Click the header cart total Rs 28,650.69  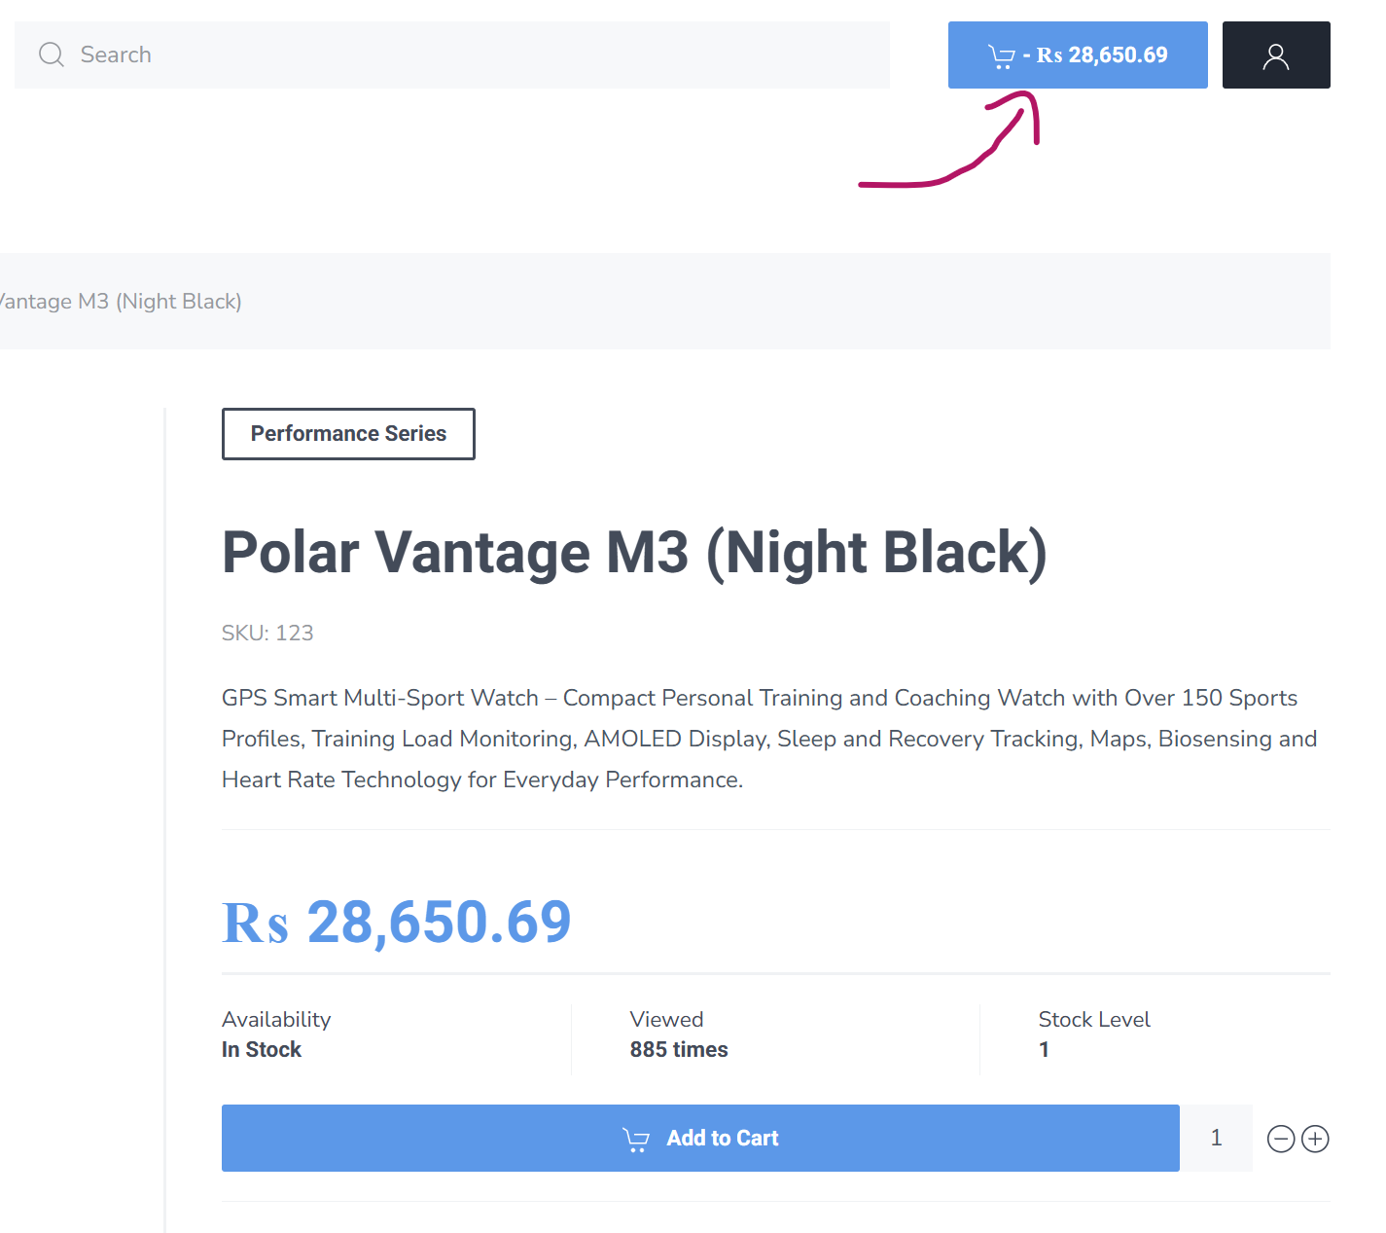point(1102,55)
